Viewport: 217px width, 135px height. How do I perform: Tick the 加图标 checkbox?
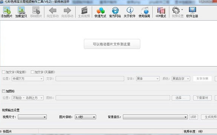coord(4,91)
